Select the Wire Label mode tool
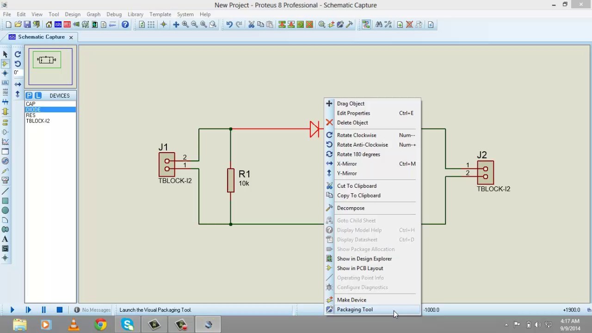The width and height of the screenshot is (592, 333). 5,82
